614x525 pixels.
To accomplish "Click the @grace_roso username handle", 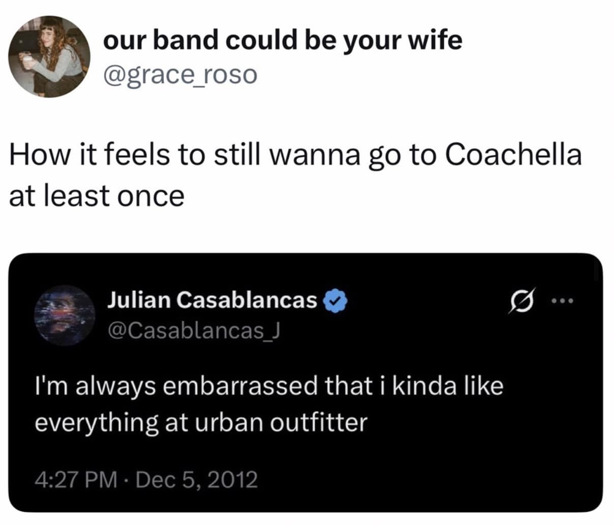I will coord(180,75).
